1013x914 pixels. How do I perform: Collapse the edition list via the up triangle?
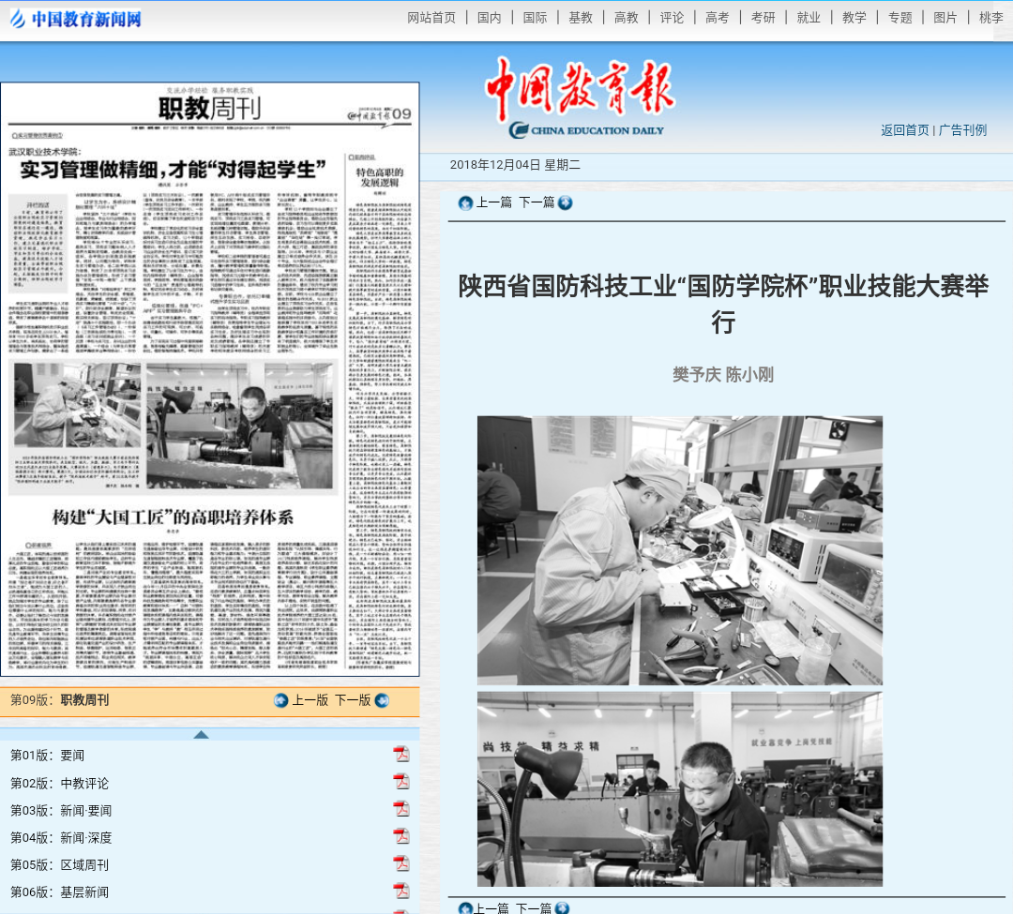point(202,734)
